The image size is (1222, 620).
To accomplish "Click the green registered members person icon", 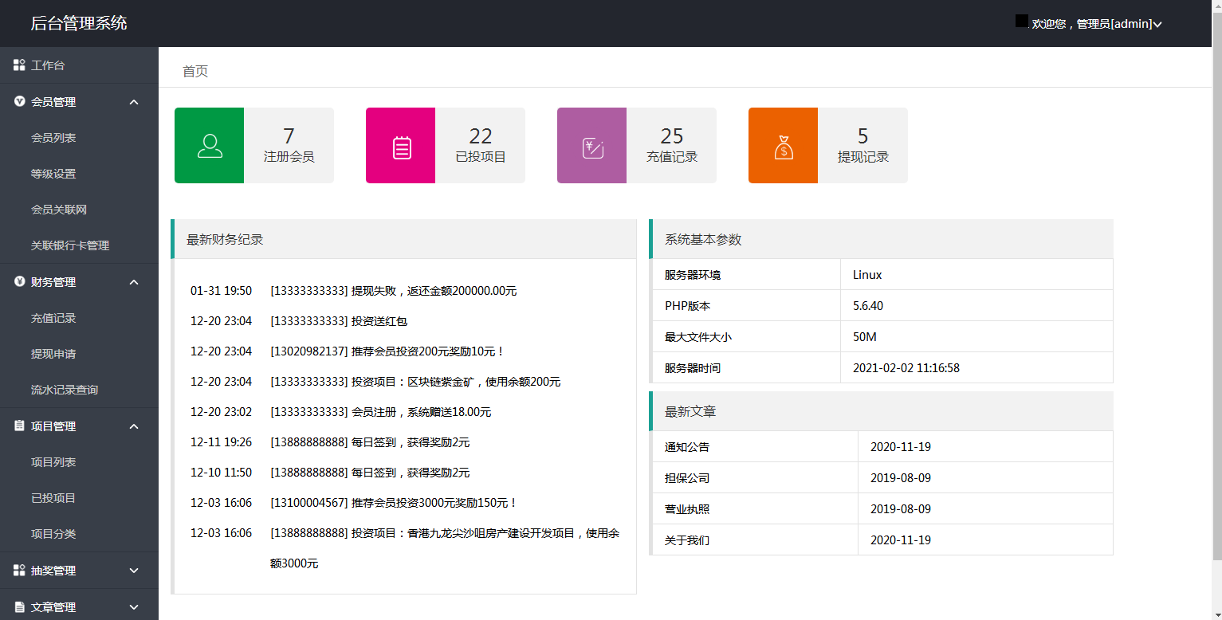I will coord(209,145).
